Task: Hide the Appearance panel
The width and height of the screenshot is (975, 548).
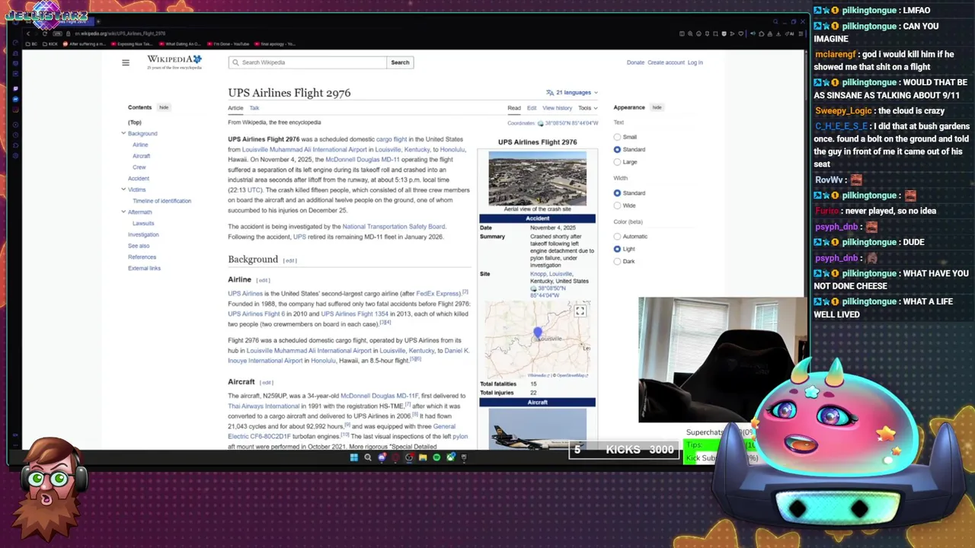Action: coord(657,107)
